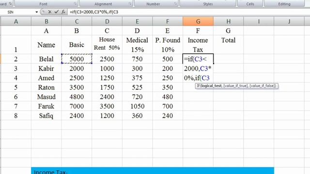Click Basic value 4800 cell
Image resolution: width=310 pixels, height=174 pixels.
77,97
